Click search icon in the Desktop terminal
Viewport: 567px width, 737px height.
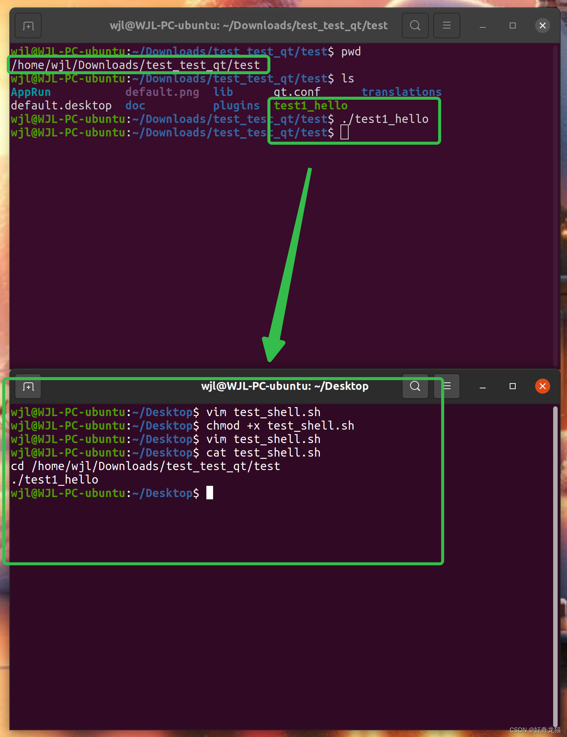[x=415, y=386]
